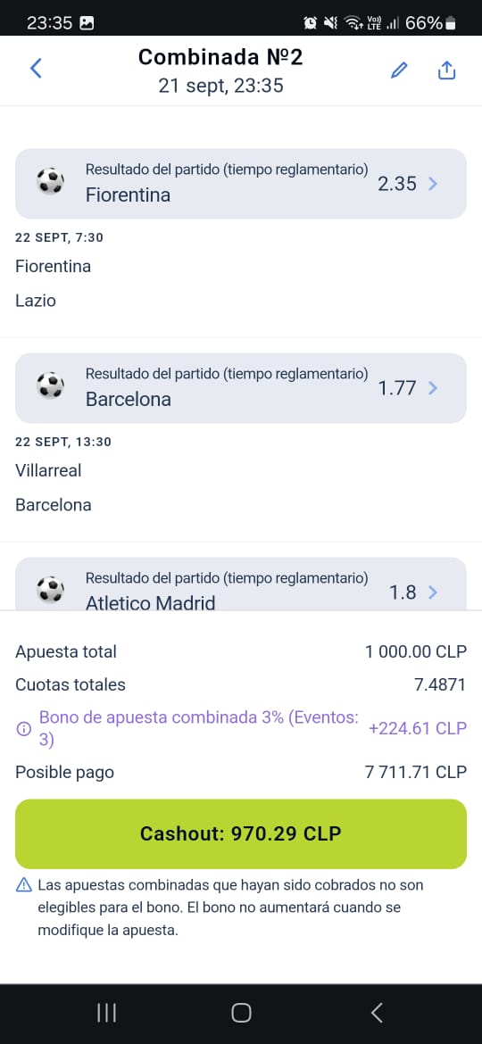This screenshot has width=482, height=1044.
Task: Open the Bono de apuesta combinada 3% link
Action: (x=199, y=728)
